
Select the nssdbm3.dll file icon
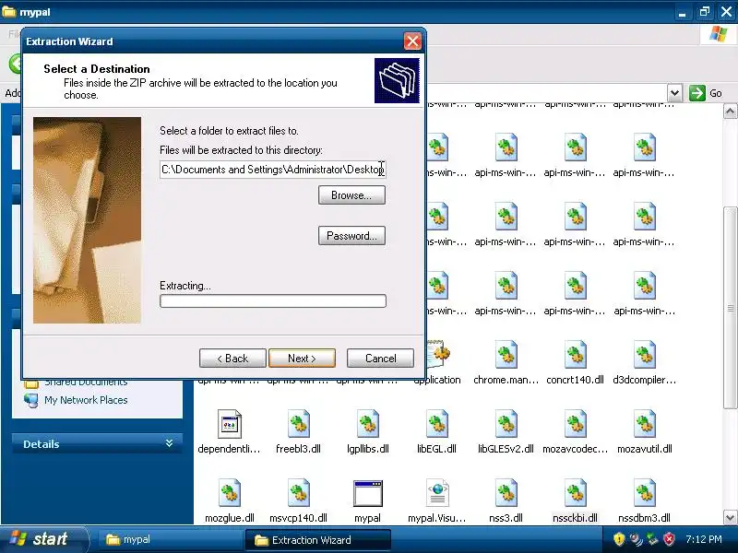click(644, 493)
